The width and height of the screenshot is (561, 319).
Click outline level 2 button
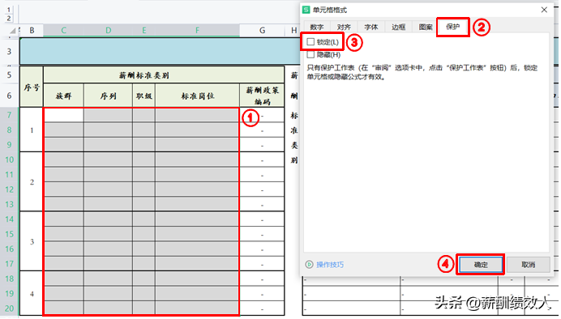[x=9, y=19]
